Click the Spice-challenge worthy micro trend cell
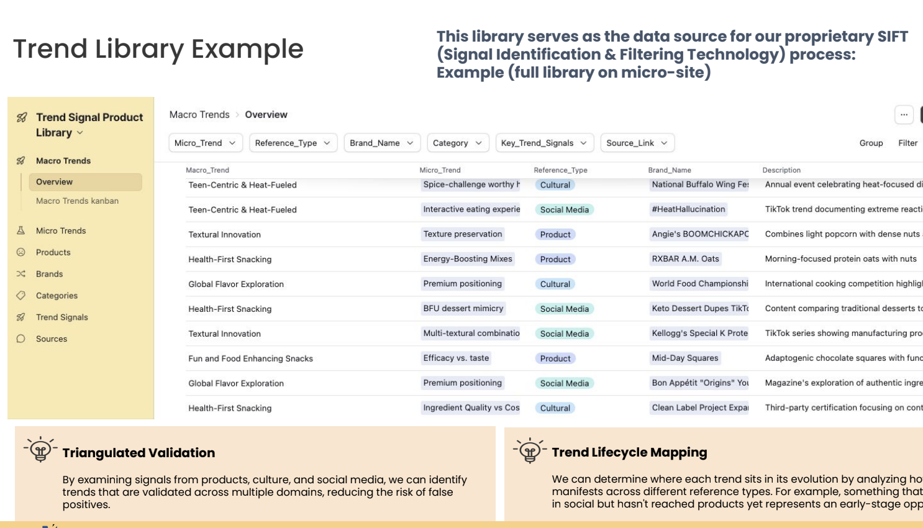The height and width of the screenshot is (528, 923). point(471,184)
